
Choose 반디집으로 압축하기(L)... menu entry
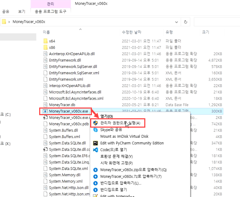pyautogui.click(x=121, y=183)
